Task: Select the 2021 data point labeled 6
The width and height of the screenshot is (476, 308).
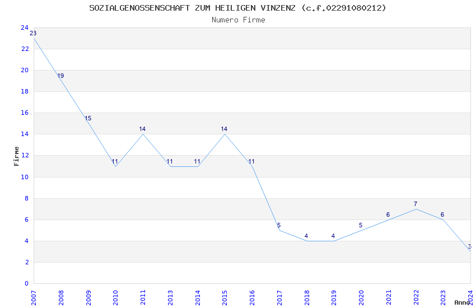Action: tap(388, 214)
